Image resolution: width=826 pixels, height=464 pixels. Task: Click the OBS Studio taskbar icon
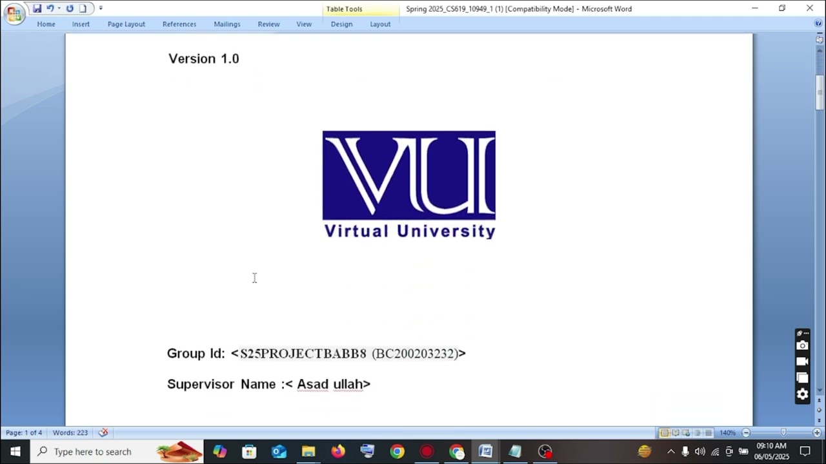(545, 452)
